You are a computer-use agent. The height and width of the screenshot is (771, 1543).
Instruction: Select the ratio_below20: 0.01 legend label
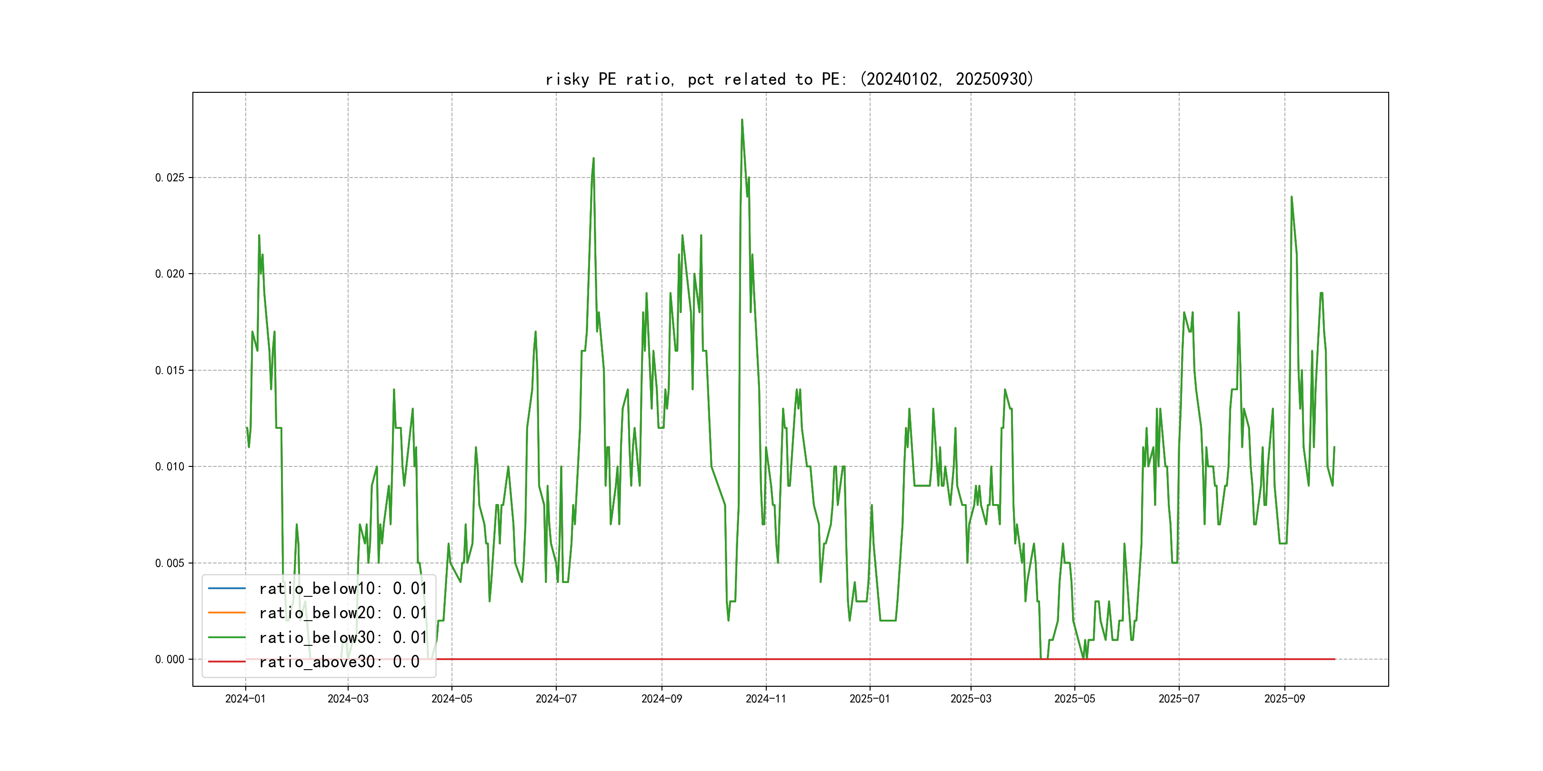click(x=342, y=613)
